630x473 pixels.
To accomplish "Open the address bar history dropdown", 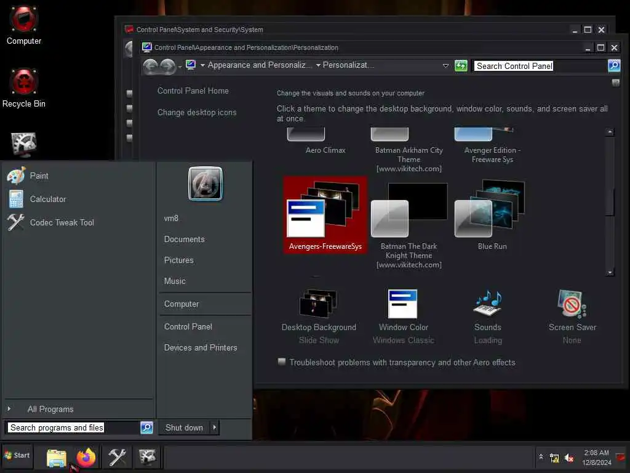I will point(445,65).
